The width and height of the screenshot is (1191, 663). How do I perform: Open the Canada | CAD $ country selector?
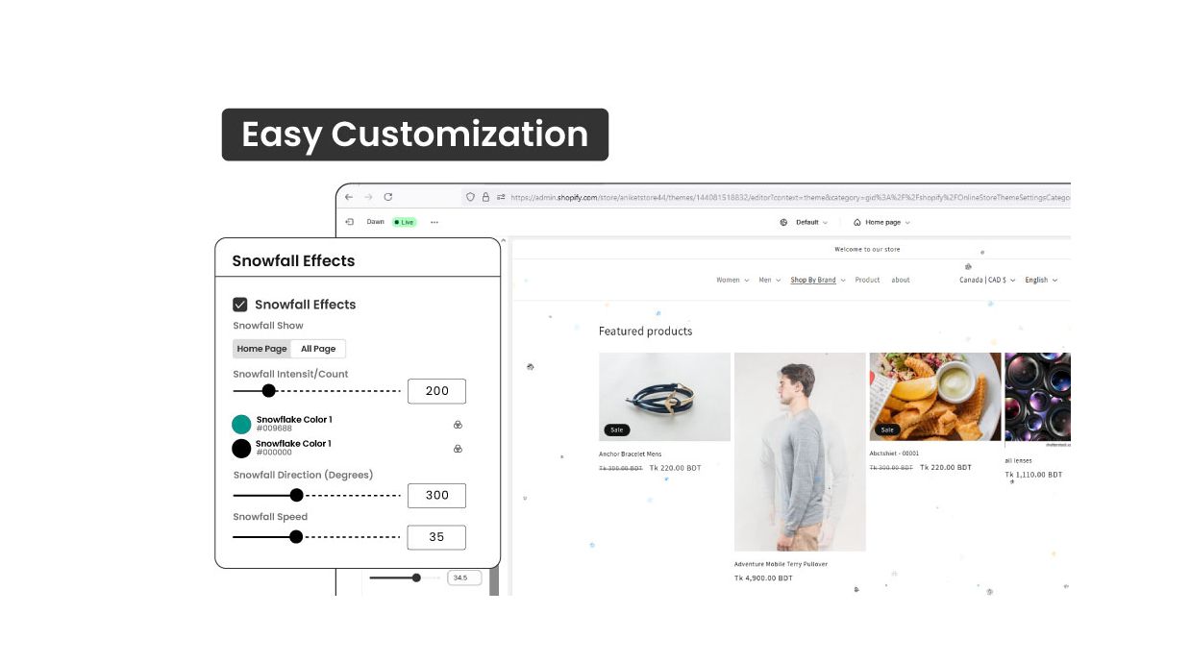987,281
